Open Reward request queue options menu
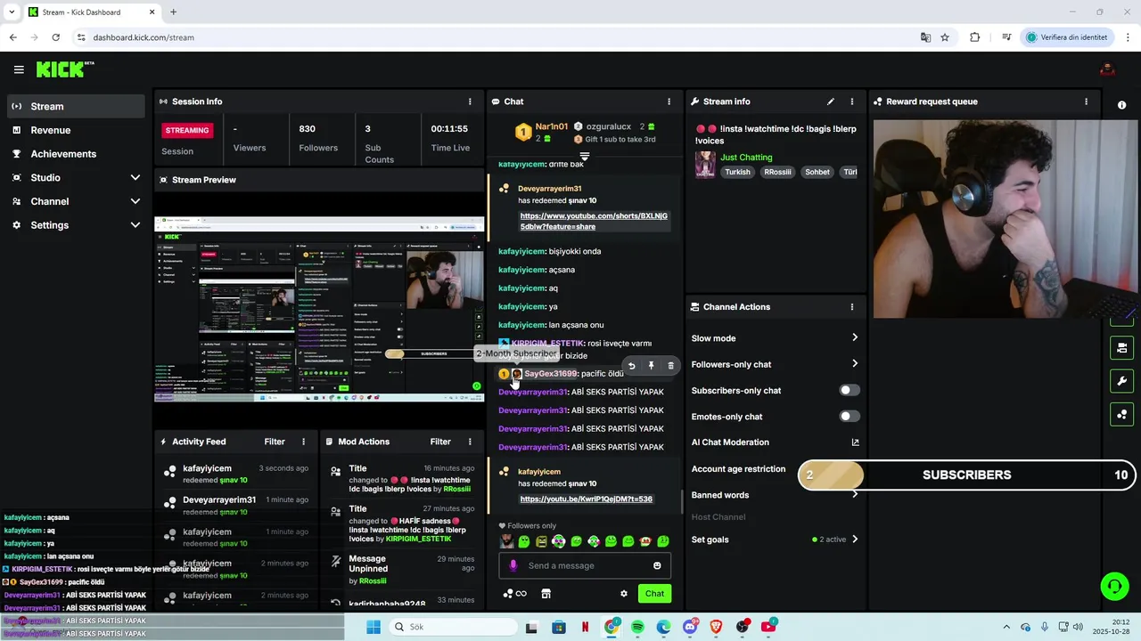The width and height of the screenshot is (1141, 641). 1086,101
